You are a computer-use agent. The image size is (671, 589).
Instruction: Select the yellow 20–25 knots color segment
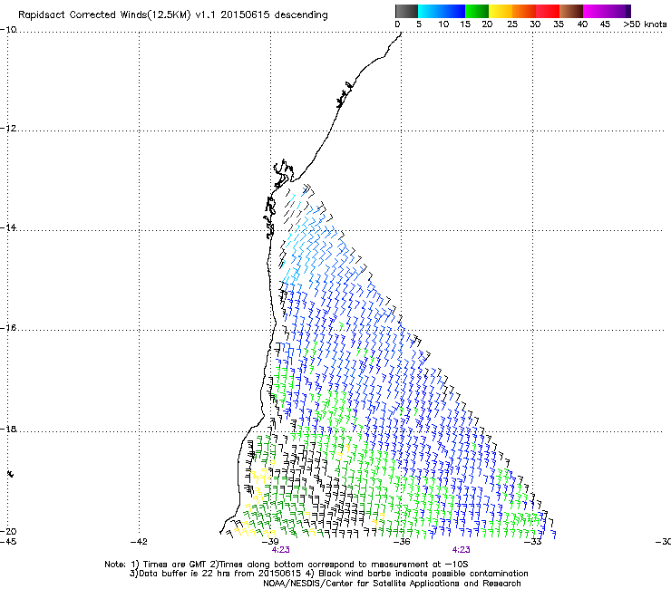501,11
